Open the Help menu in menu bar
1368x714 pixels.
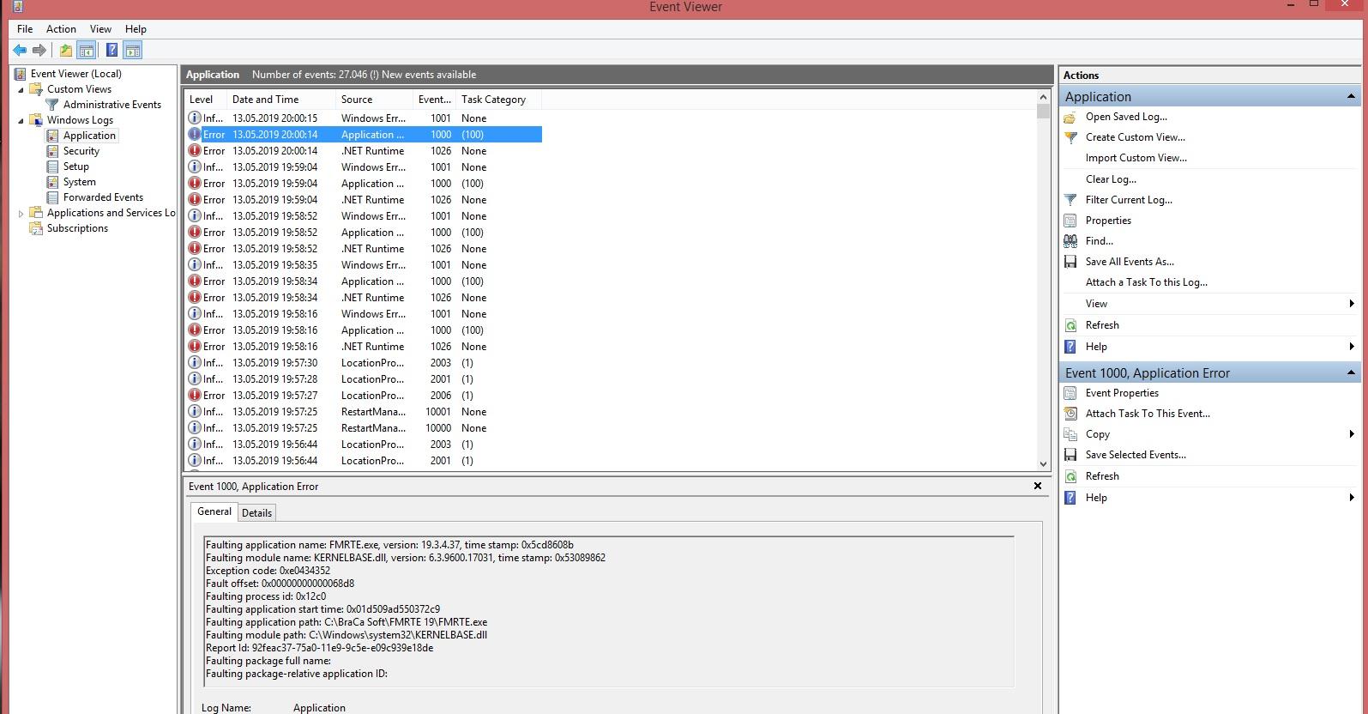pyautogui.click(x=136, y=28)
